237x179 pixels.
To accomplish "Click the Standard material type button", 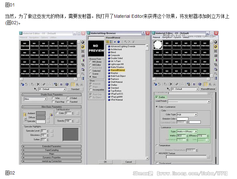I will pos(75,89).
